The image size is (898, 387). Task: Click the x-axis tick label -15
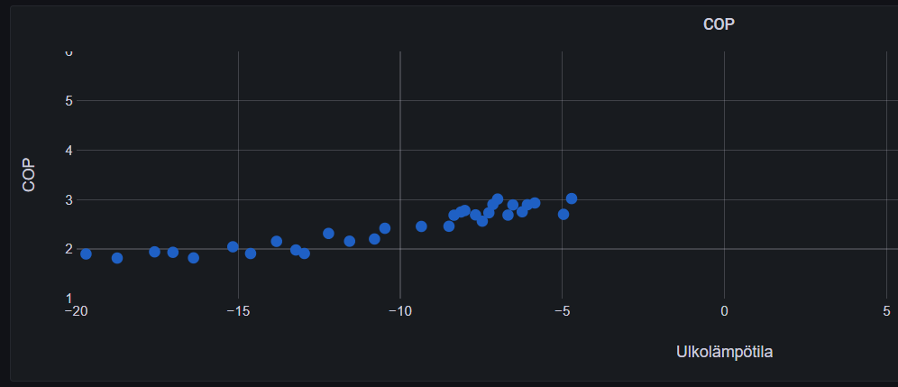coord(238,311)
